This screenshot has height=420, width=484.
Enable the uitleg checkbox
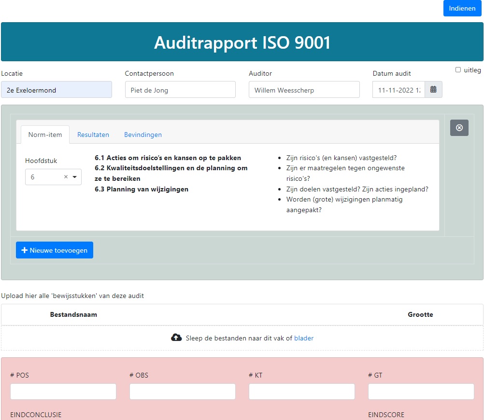point(458,70)
